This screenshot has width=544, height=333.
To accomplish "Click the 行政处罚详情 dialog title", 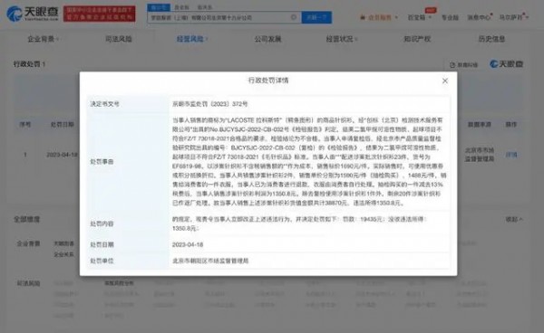I will point(268,81).
